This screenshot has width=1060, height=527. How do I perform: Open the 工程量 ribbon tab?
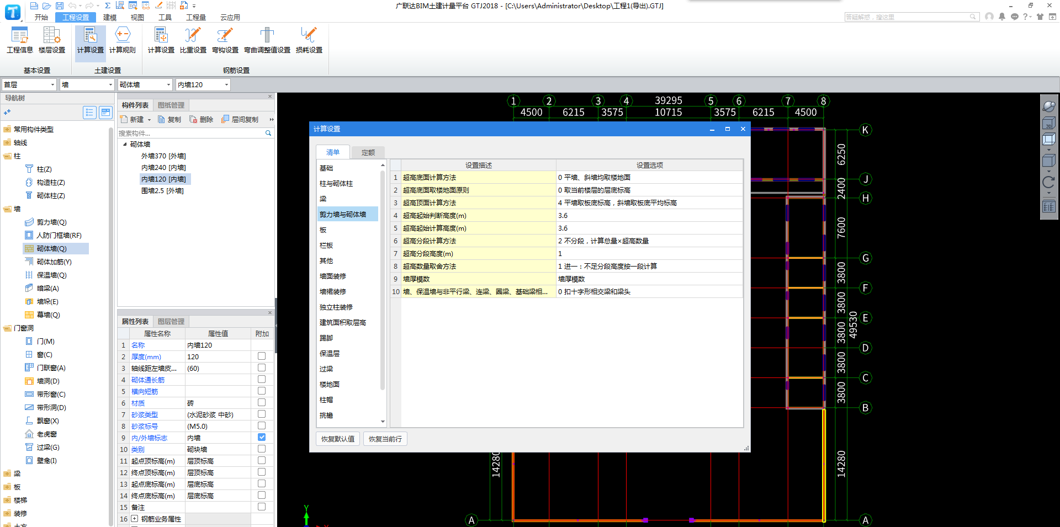click(195, 17)
